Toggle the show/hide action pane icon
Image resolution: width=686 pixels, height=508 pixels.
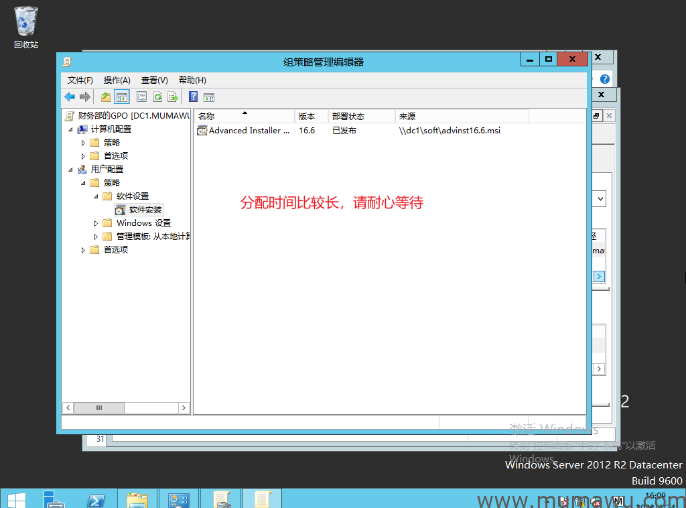pyautogui.click(x=209, y=97)
